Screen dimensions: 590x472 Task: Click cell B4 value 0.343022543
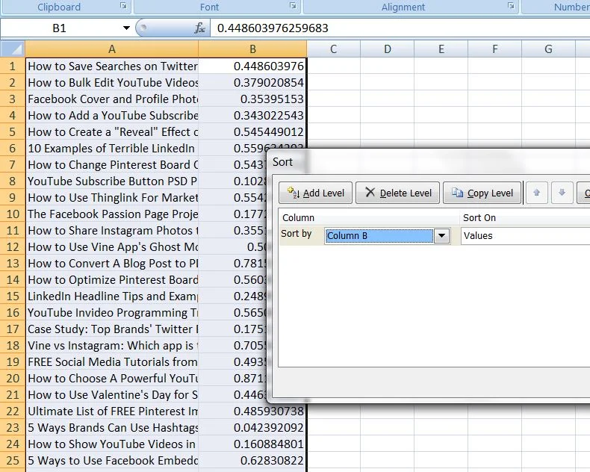[x=252, y=116]
